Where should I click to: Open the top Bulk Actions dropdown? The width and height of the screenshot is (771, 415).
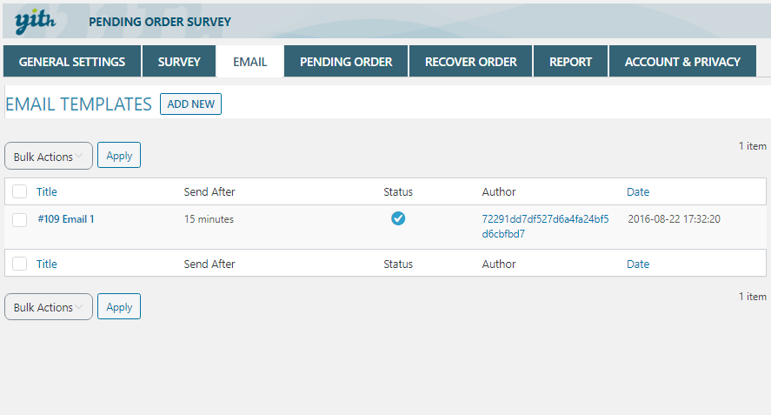[49, 157]
